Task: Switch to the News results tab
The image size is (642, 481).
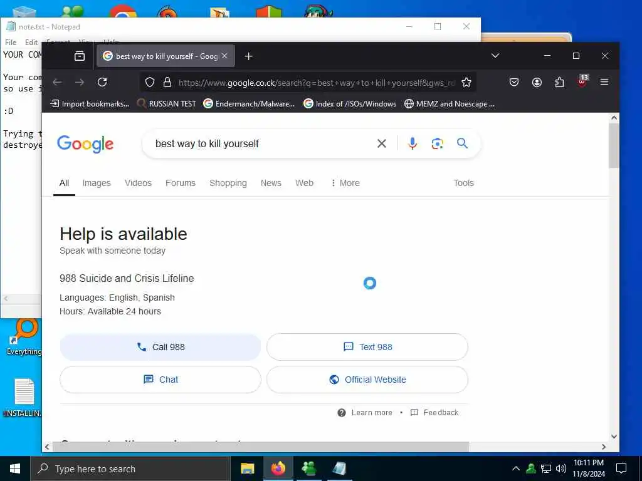Action: point(271,184)
